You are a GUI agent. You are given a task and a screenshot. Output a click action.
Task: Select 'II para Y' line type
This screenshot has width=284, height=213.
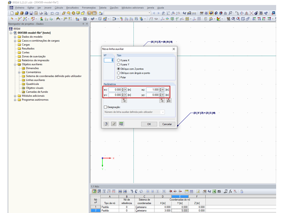tap(118, 65)
